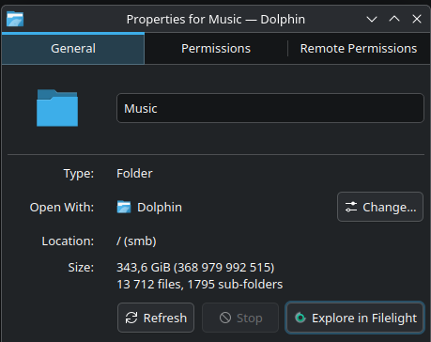Switch to the General tab
This screenshot has height=342, width=431.
pos(73,49)
